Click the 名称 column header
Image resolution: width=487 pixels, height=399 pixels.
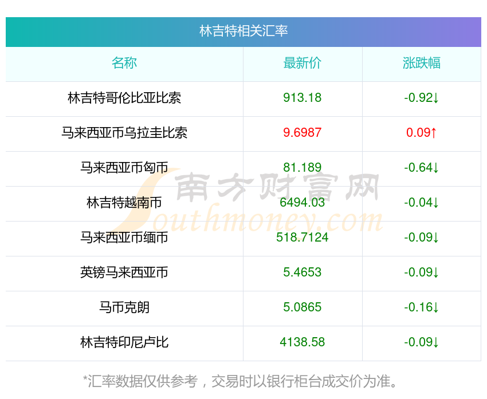tap(124, 63)
